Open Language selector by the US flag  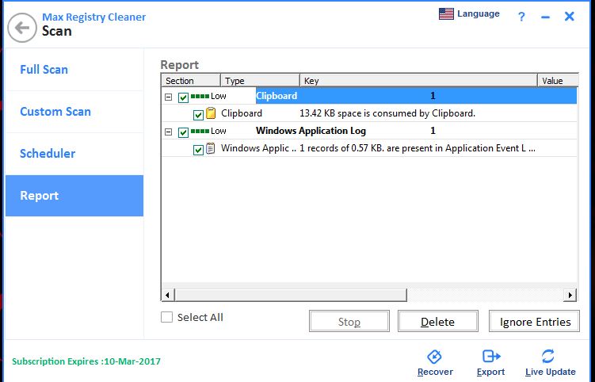pos(446,13)
